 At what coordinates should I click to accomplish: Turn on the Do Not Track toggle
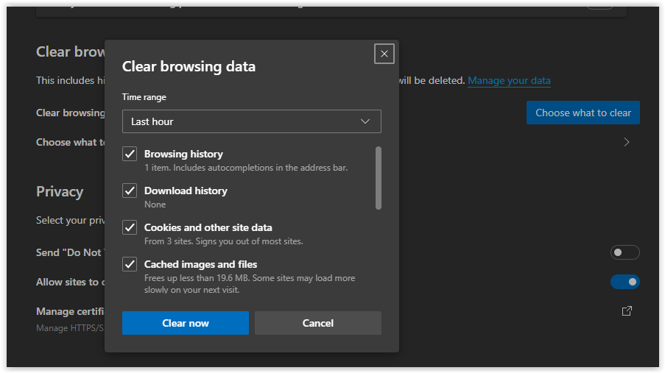click(624, 252)
